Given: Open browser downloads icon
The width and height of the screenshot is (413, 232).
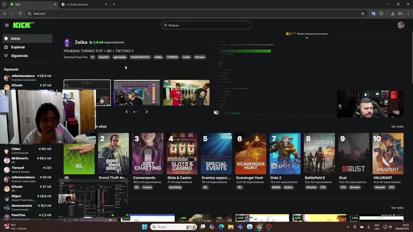Looking at the screenshot, I should point(393,14).
